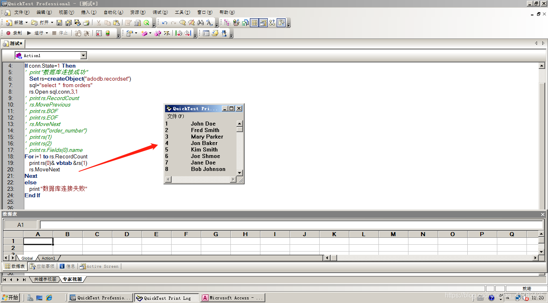Click the Missing Resources question-mark icon
This screenshot has width=548, height=303.
272,23
